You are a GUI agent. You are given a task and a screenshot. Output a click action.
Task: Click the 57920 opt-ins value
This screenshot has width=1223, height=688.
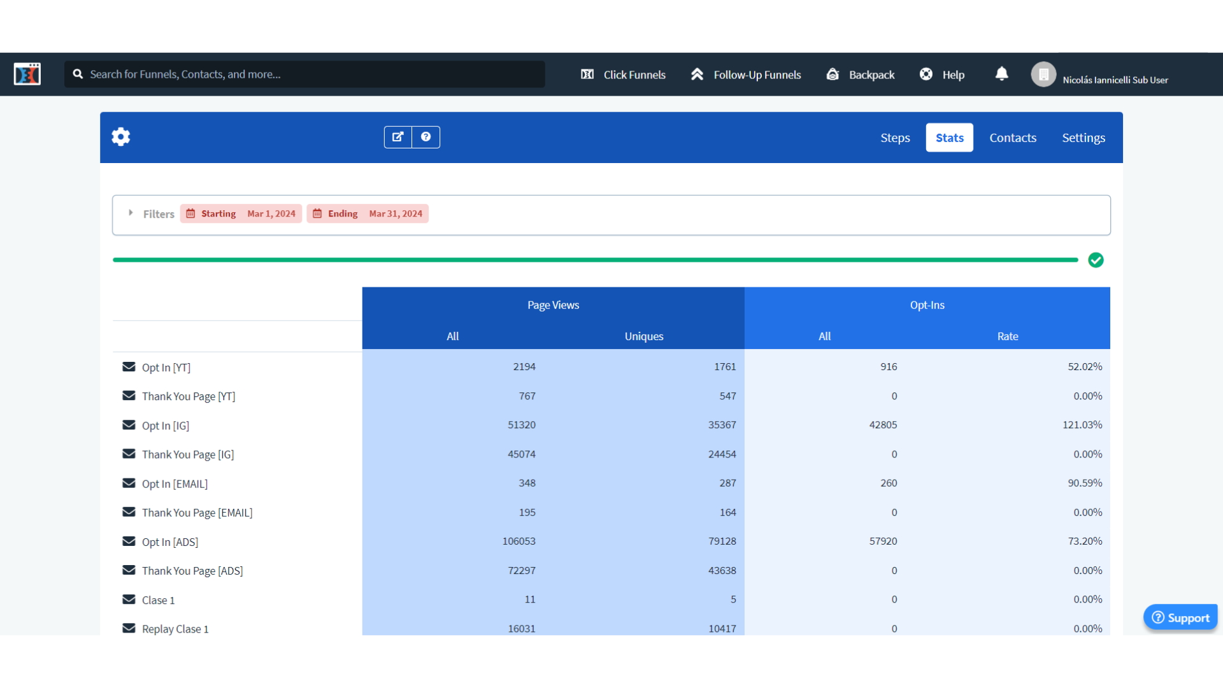[883, 541]
